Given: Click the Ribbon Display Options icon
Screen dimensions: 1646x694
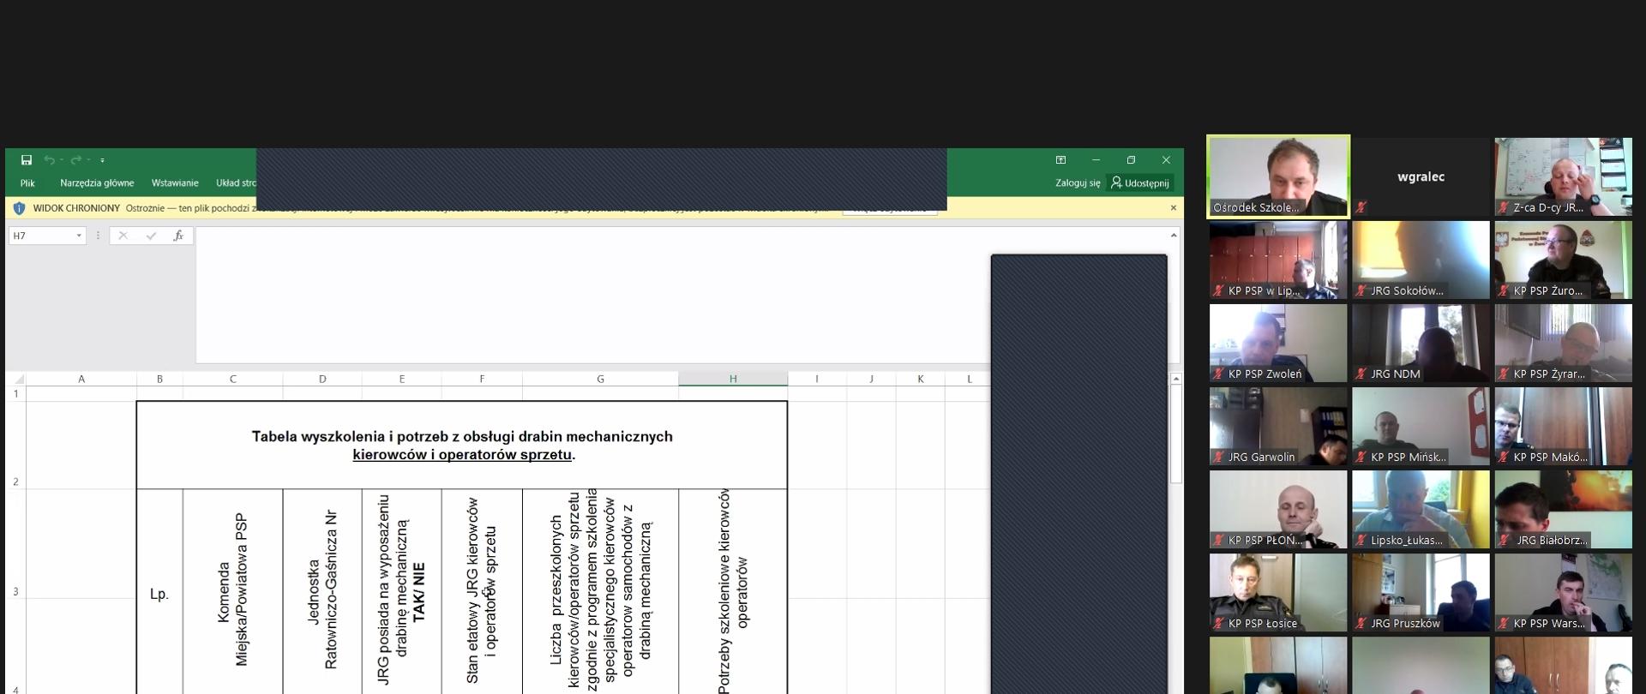Looking at the screenshot, I should 1060,160.
